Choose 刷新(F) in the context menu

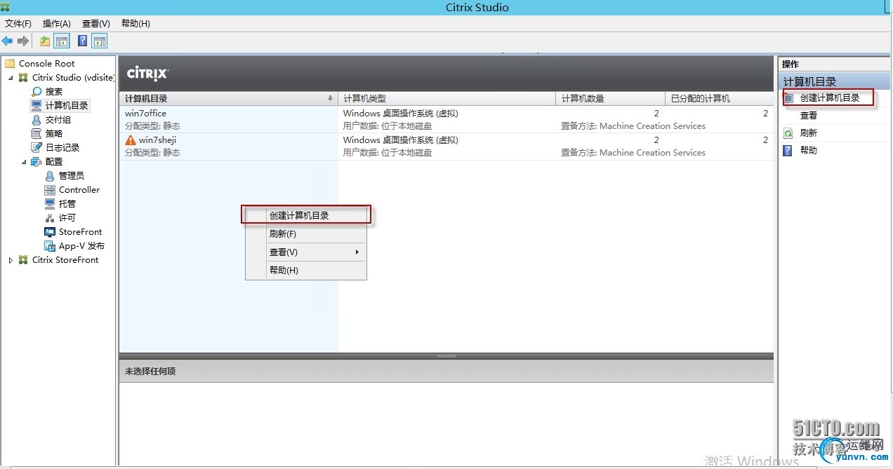(x=306, y=233)
